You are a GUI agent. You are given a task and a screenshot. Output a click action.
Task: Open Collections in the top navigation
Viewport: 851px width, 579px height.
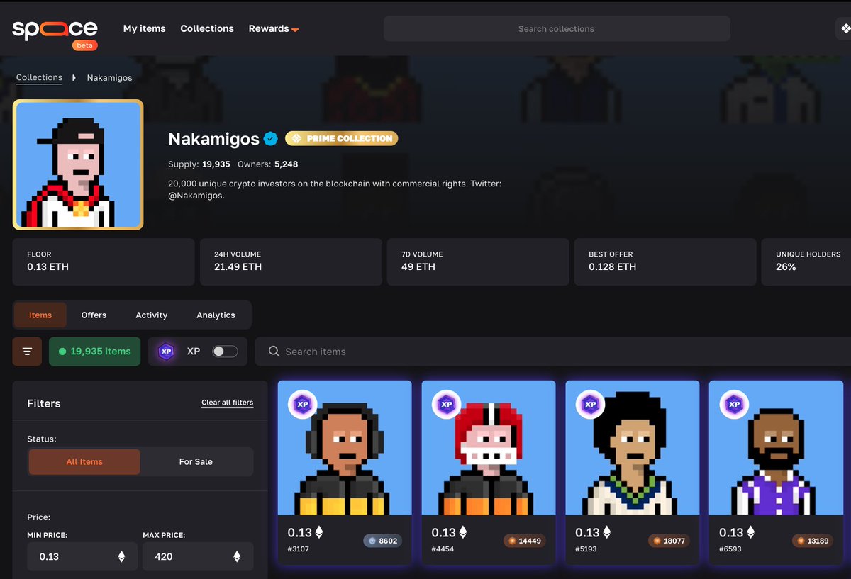[207, 28]
